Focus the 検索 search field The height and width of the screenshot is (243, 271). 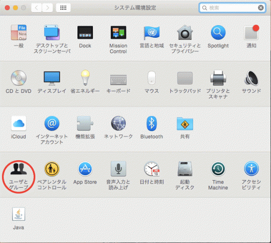(x=232, y=8)
